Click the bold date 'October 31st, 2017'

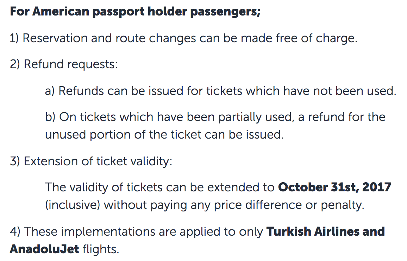(x=334, y=187)
